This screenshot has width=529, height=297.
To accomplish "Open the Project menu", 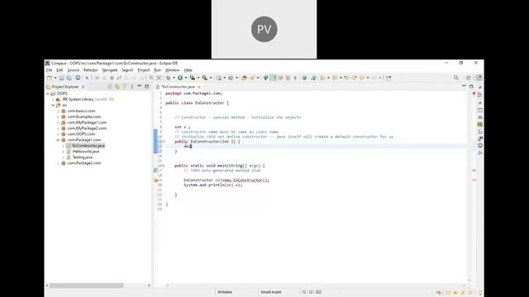I will tap(143, 70).
